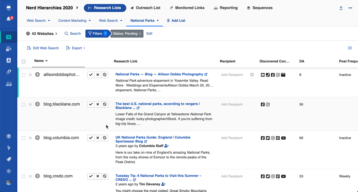Click the settings gear in sidebar
Viewport: 358px width, 192px height.
(9, 171)
